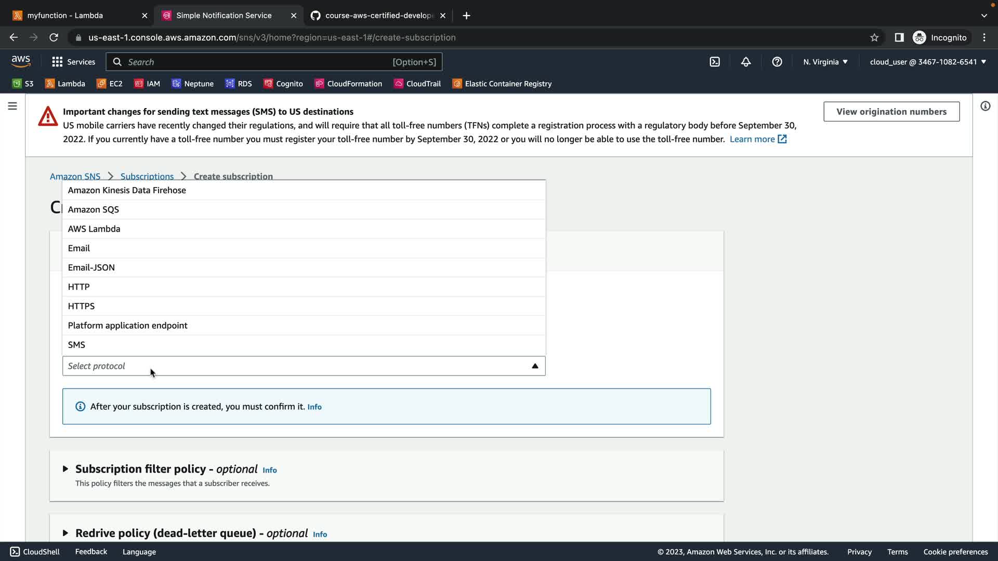Click the notifications bell icon
The width and height of the screenshot is (998, 561).
pos(746,62)
